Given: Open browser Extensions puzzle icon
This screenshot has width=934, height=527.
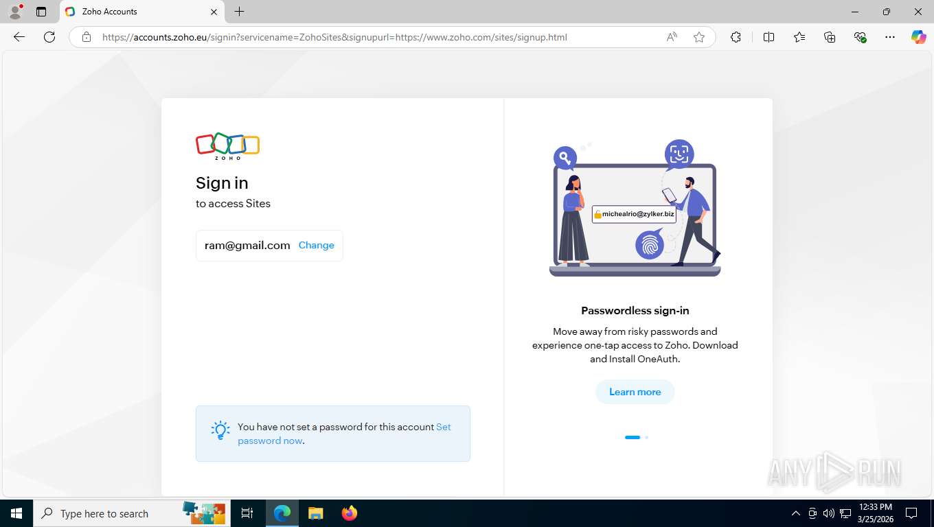Looking at the screenshot, I should pyautogui.click(x=736, y=37).
